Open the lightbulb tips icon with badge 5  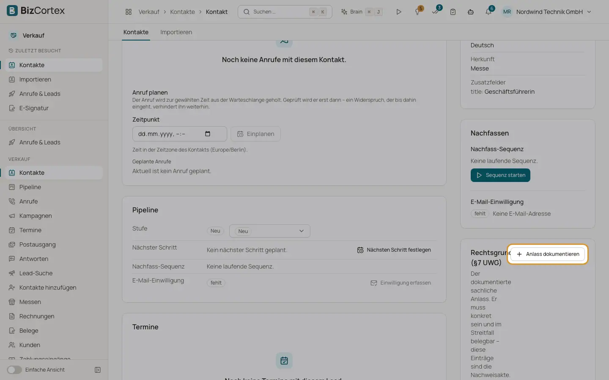418,12
